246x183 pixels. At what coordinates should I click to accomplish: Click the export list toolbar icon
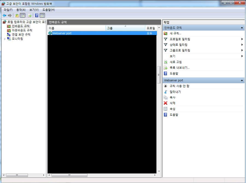pyautogui.click(x=30, y=15)
